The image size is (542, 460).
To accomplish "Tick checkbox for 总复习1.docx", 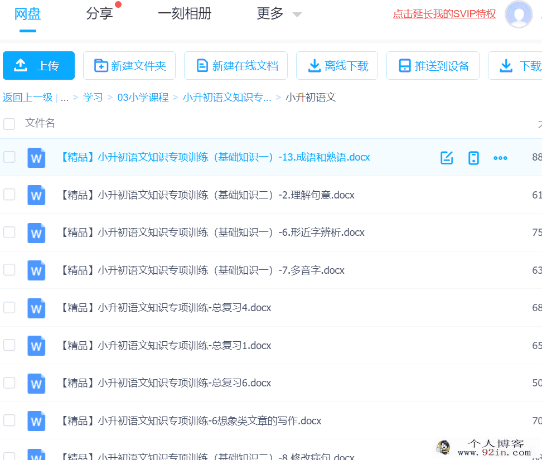I will point(9,345).
